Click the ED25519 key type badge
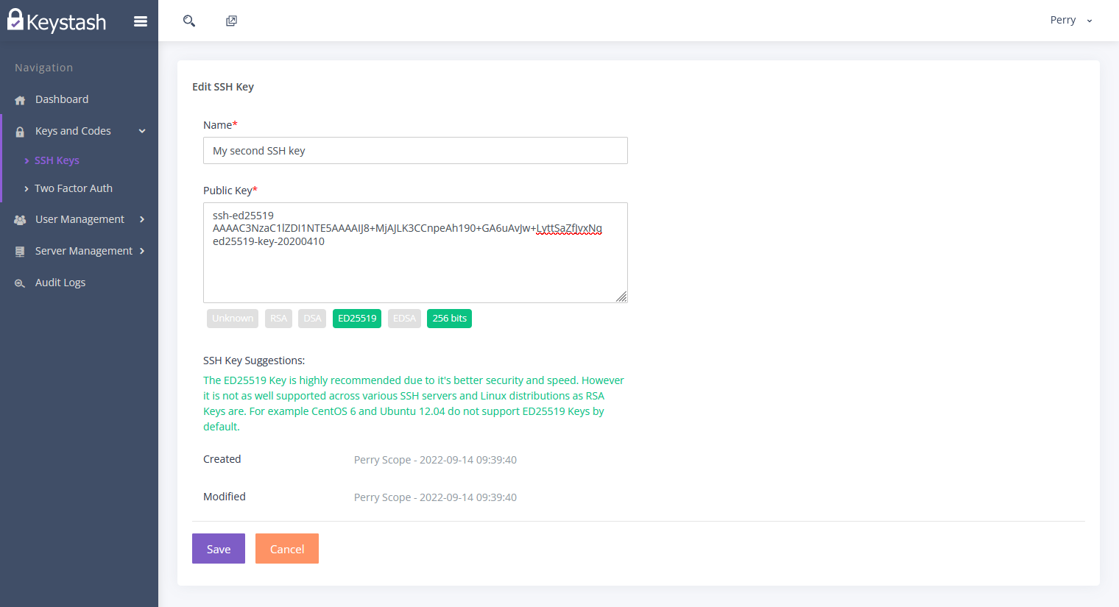The width and height of the screenshot is (1119, 607). 357,319
